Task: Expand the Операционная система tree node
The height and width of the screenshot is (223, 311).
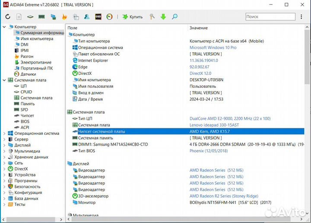Action: click(4, 134)
